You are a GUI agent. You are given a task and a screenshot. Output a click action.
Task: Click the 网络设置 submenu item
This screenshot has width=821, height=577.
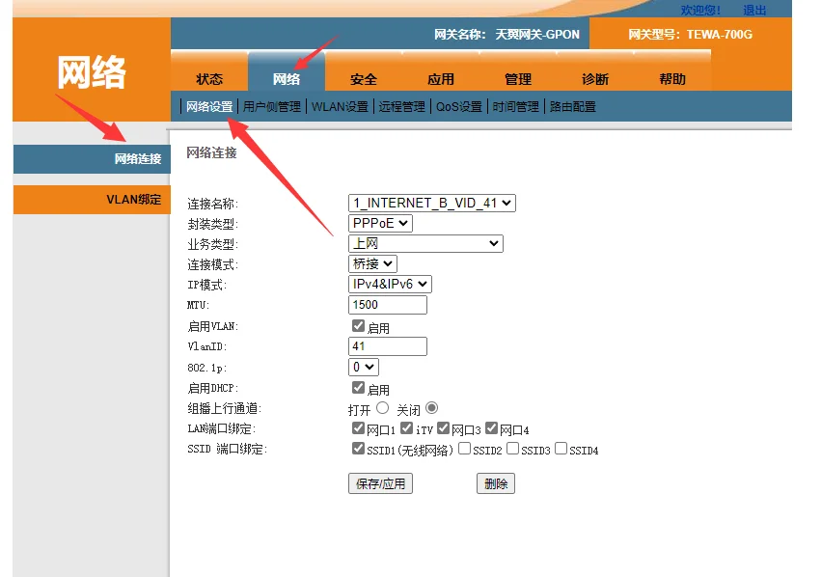pos(209,107)
